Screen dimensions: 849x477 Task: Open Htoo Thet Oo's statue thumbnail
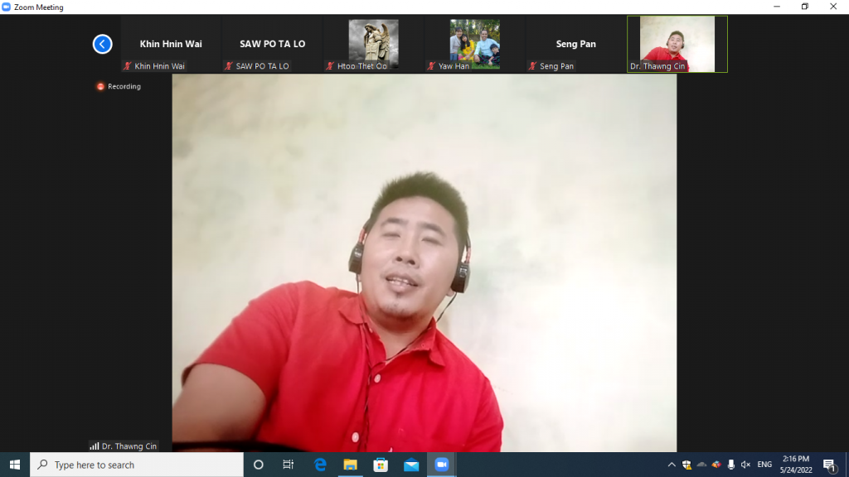[x=374, y=44]
